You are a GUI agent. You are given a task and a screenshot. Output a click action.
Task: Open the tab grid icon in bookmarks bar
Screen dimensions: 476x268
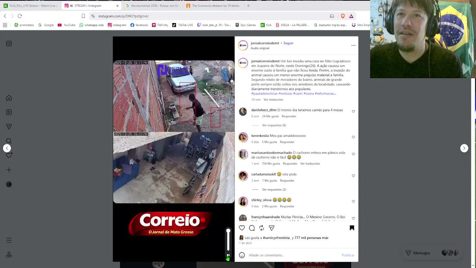[x=5, y=25]
